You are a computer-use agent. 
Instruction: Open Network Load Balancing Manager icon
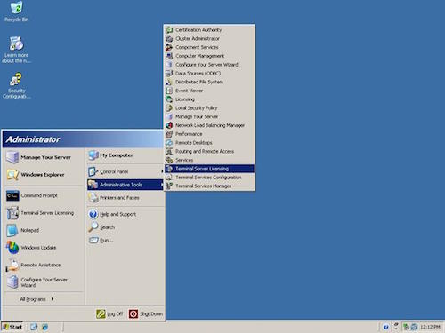coord(169,125)
